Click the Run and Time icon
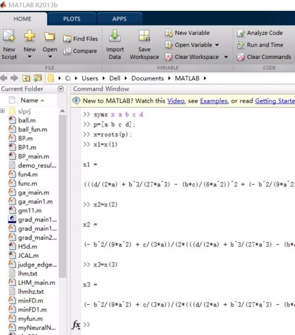Screen dimensions: 295x335 [x=241, y=45]
